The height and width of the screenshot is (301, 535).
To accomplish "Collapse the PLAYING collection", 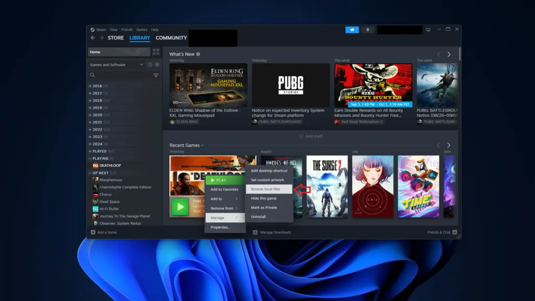I will pyautogui.click(x=90, y=159).
